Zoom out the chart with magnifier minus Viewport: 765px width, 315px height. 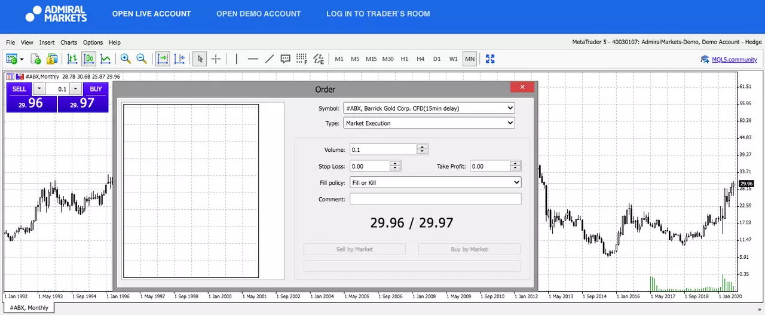click(142, 59)
